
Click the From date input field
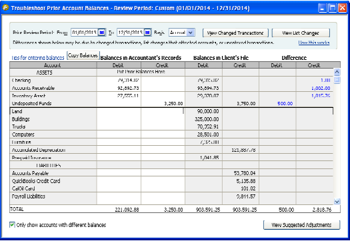pos(85,33)
